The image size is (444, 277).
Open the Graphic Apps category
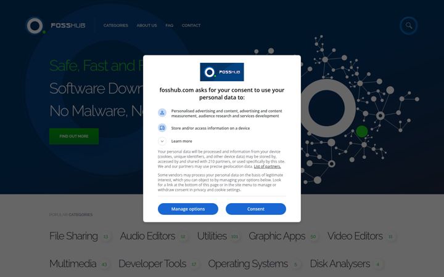[x=277, y=236]
